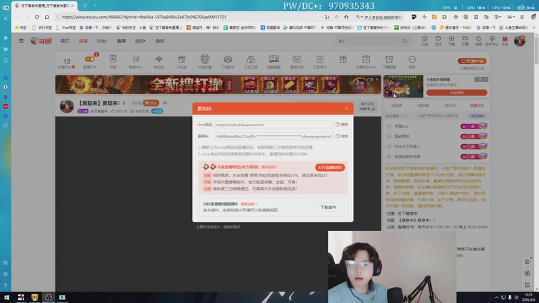Click the rtmp address input field

pos(274,125)
